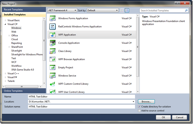Click the tree horizontal scrollbar thumb
The width and height of the screenshot is (193, 124).
click(22, 87)
